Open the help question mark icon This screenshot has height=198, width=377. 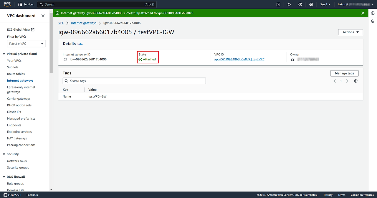(300, 4)
